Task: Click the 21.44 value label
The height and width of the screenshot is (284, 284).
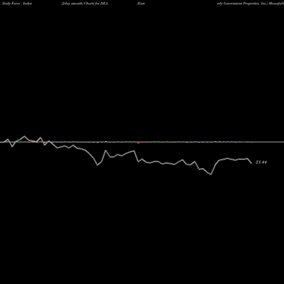Action: tap(261, 162)
